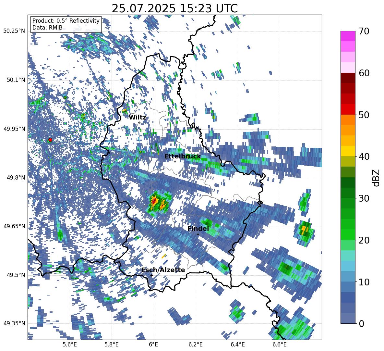Click the Data: RMIB text

pyautogui.click(x=47, y=28)
